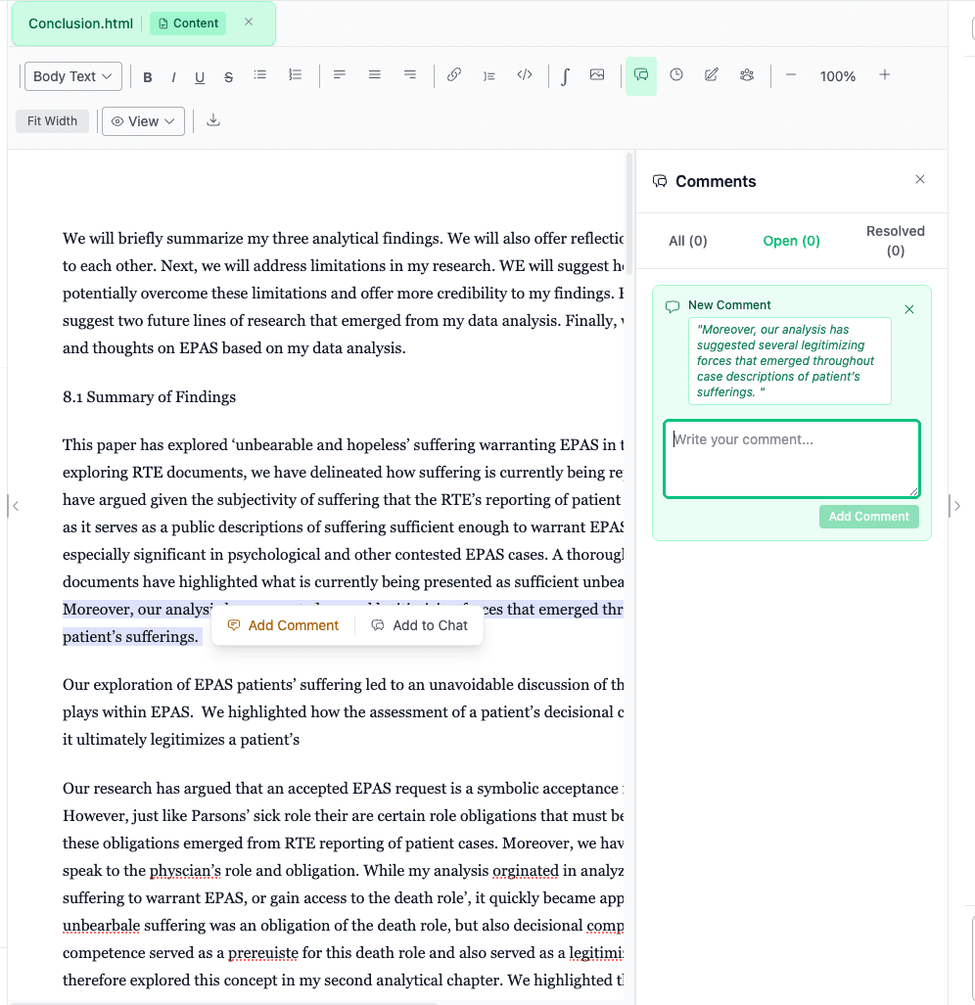Switch to the All (0) comments tab
975x1005 pixels.
coord(688,241)
